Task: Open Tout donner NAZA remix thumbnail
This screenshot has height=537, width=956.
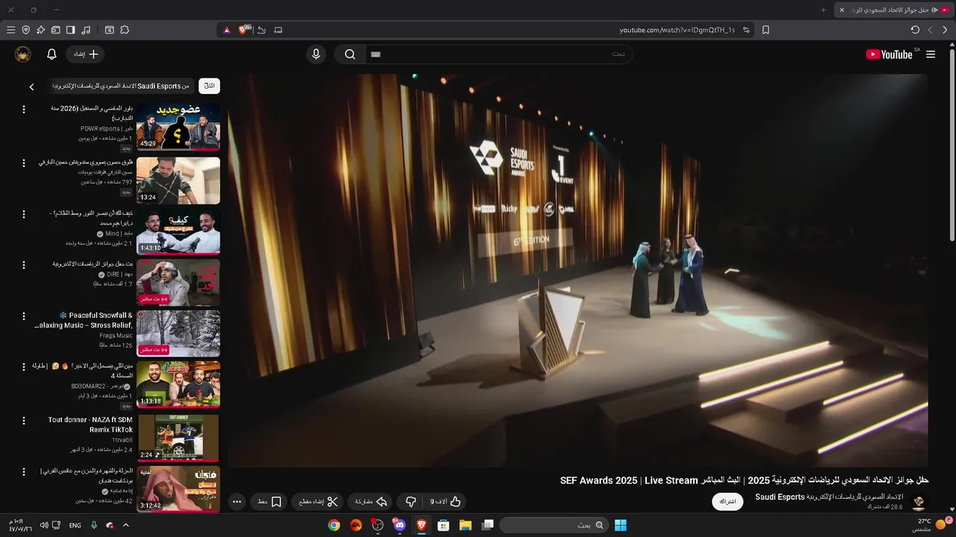Action: point(179,437)
